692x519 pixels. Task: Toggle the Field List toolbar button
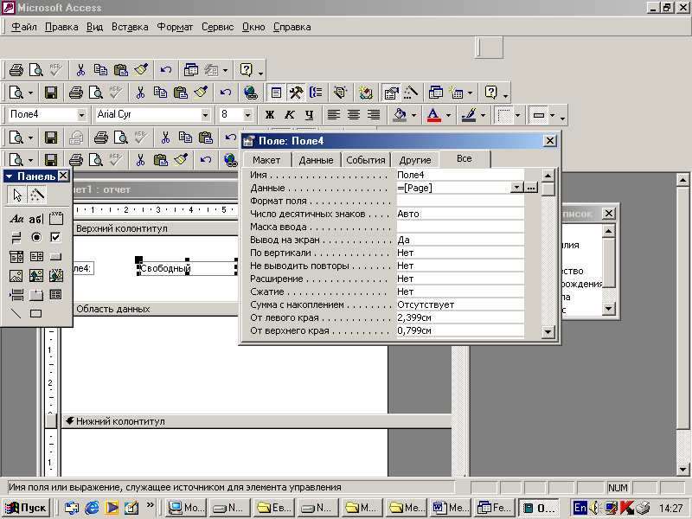pyautogui.click(x=276, y=93)
